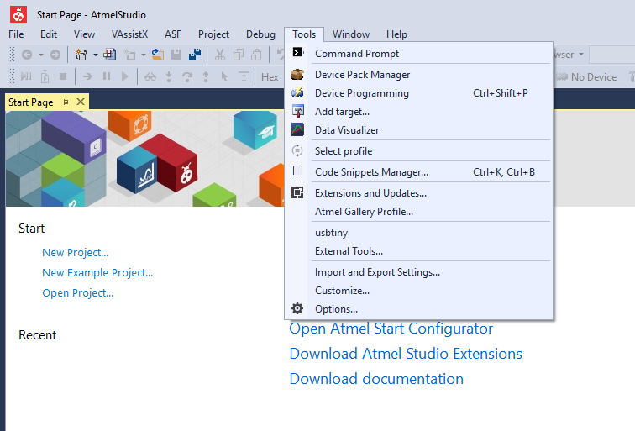This screenshot has height=431, width=635.
Task: Click the Add New Item toolbar icon
Action: [129, 55]
